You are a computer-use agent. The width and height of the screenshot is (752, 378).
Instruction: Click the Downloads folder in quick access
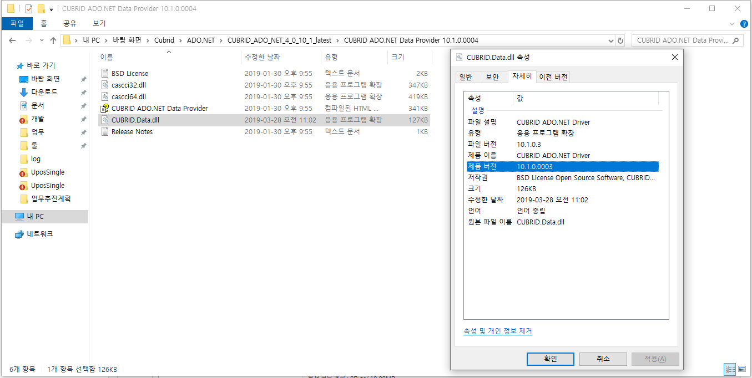tap(44, 92)
